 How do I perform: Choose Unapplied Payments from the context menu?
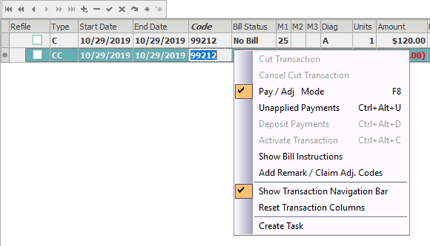[x=322, y=108]
